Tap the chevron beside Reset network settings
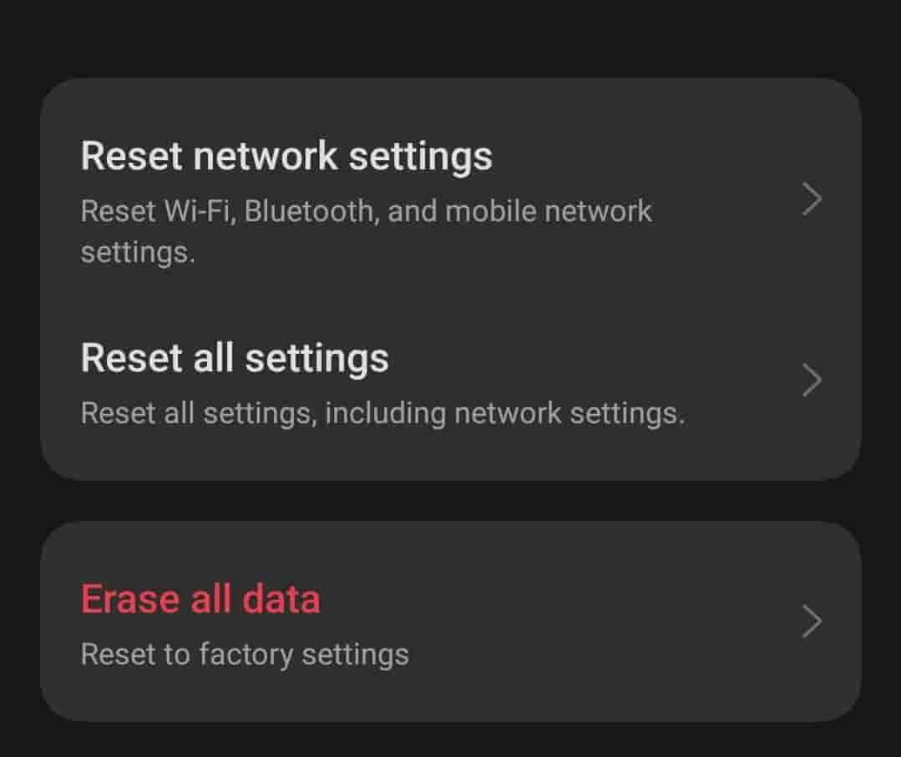The height and width of the screenshot is (757, 901). (x=812, y=199)
